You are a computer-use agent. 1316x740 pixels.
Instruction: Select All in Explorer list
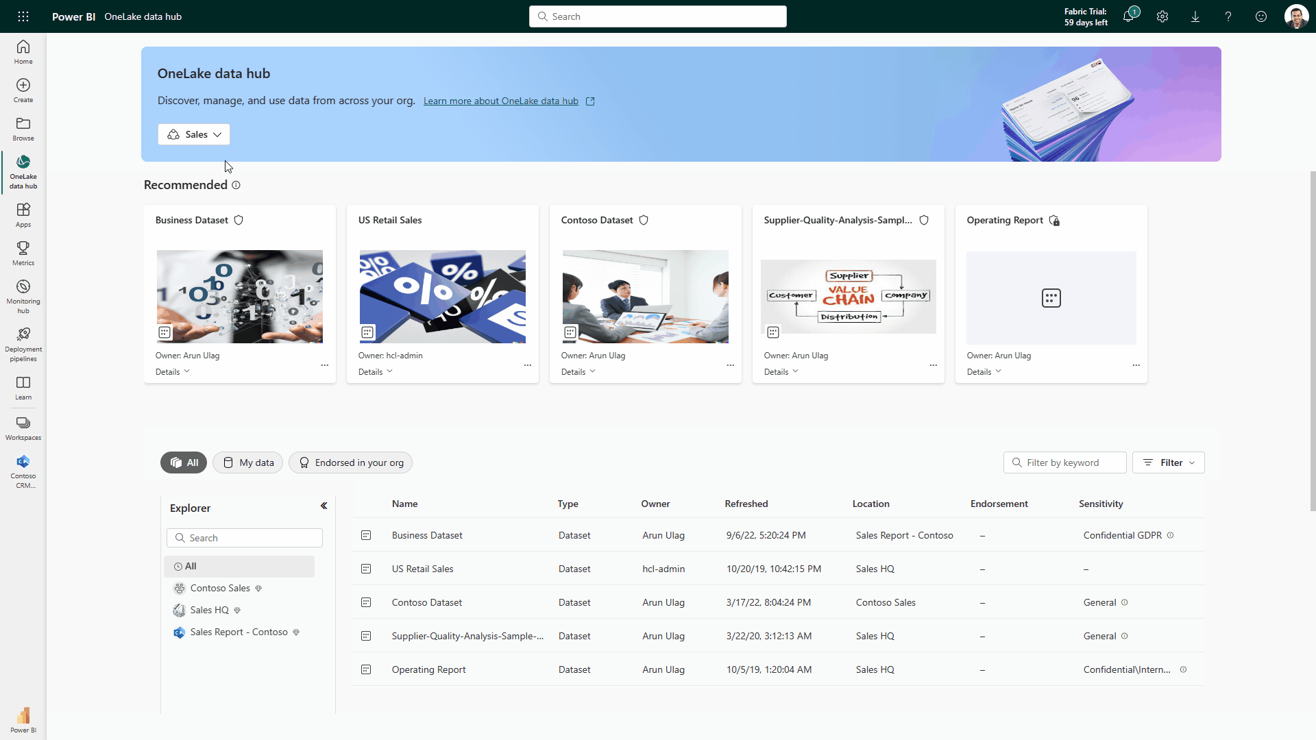click(239, 566)
